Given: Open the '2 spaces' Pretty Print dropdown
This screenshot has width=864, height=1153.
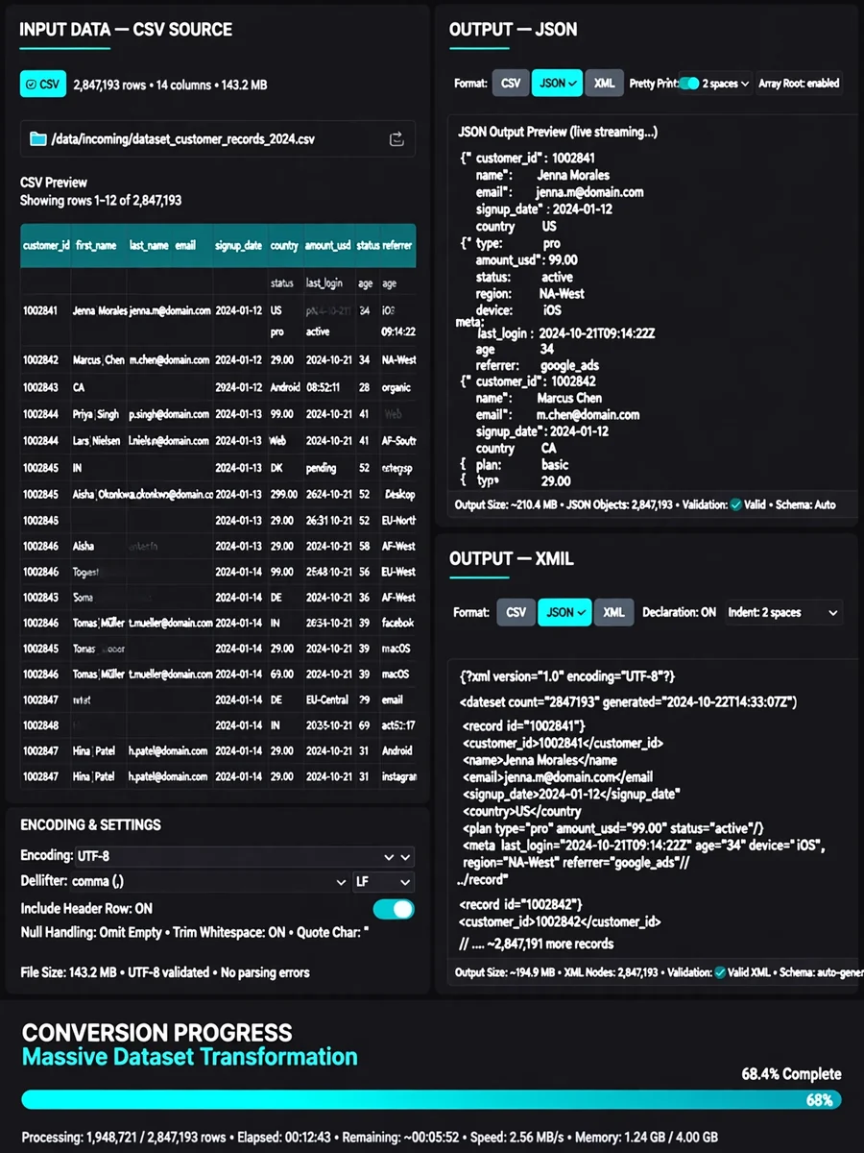Looking at the screenshot, I should pos(726,84).
